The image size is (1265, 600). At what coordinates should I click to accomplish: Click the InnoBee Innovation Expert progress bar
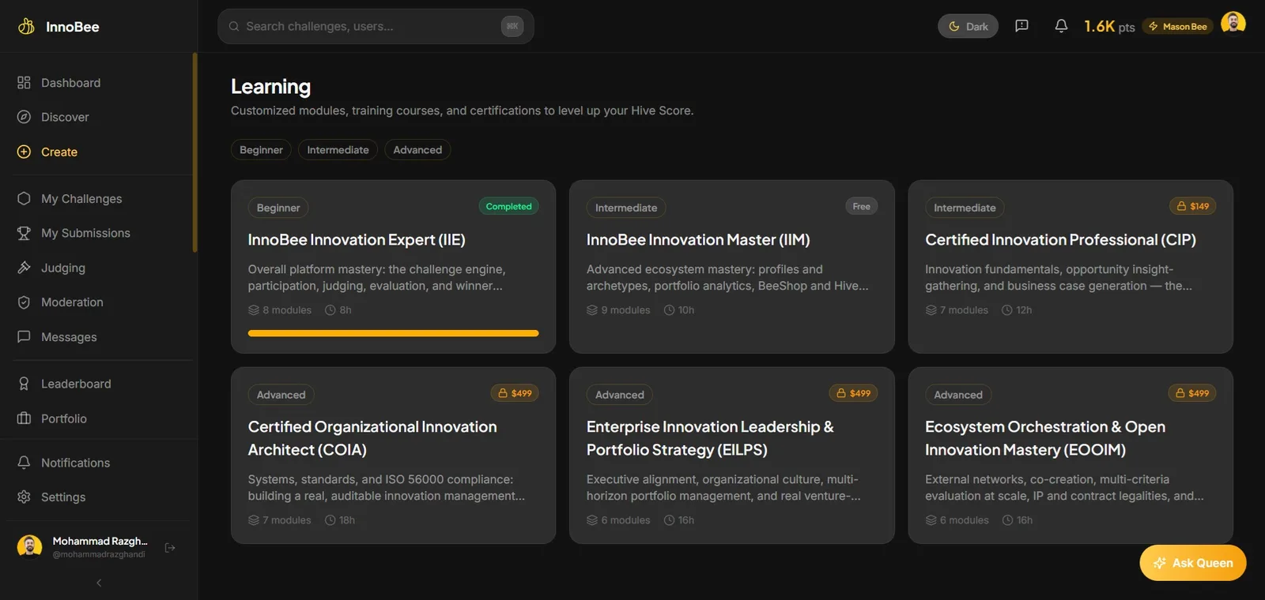(393, 333)
